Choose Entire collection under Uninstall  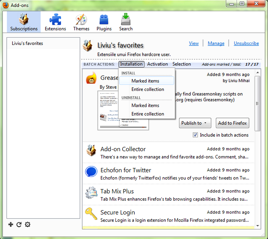click(147, 114)
